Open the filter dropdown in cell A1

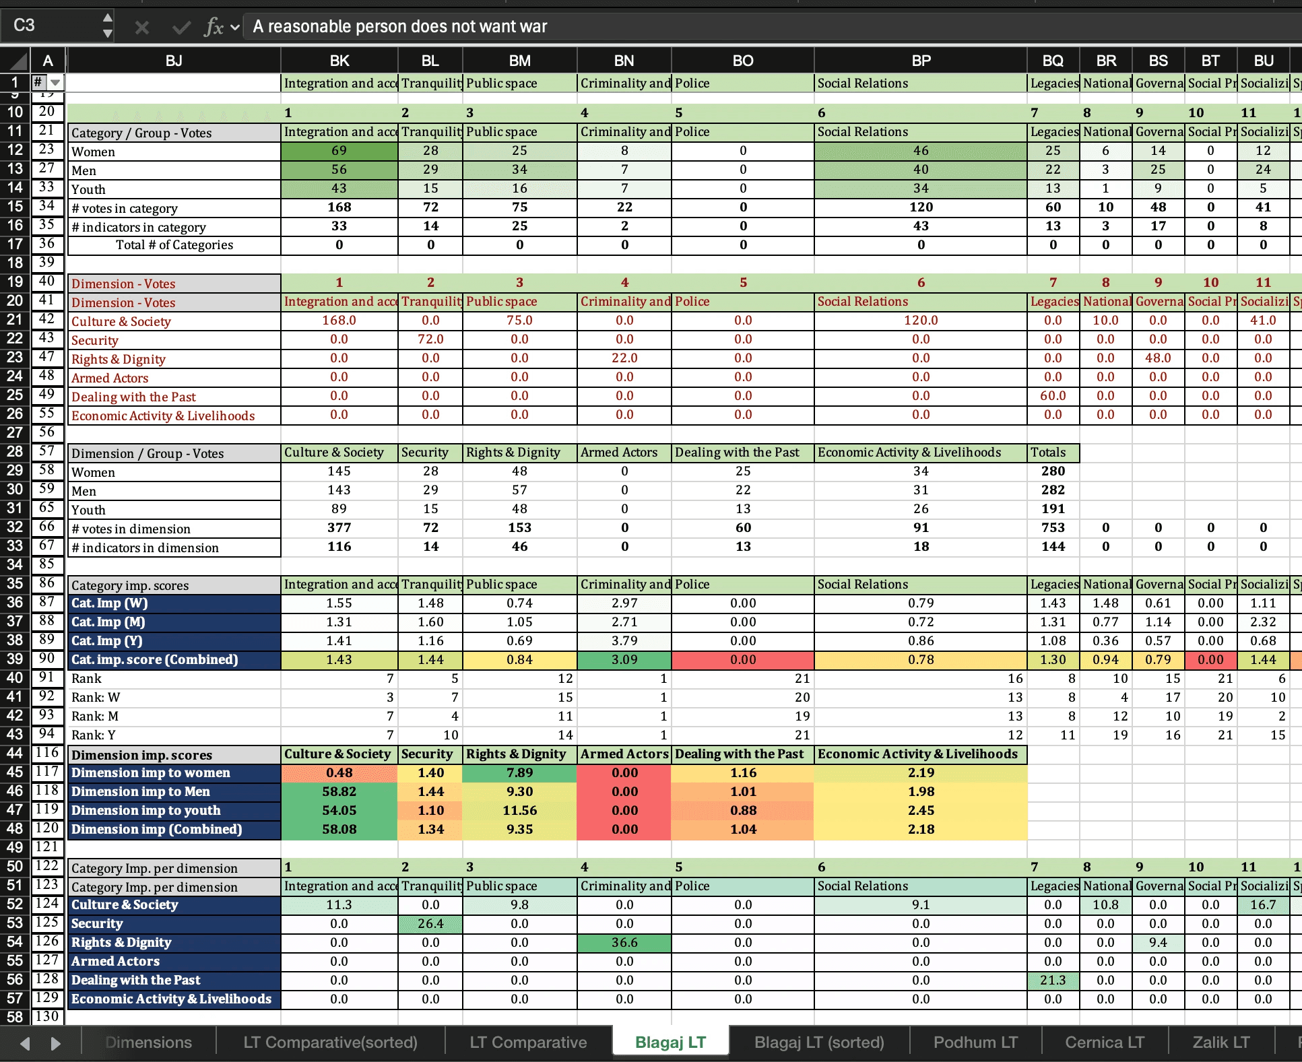click(55, 83)
